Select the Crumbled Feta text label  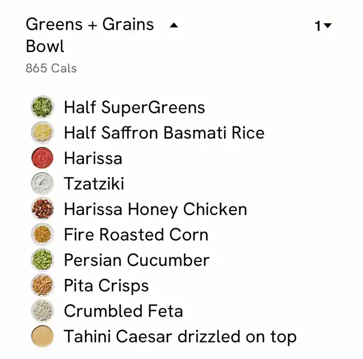(124, 311)
